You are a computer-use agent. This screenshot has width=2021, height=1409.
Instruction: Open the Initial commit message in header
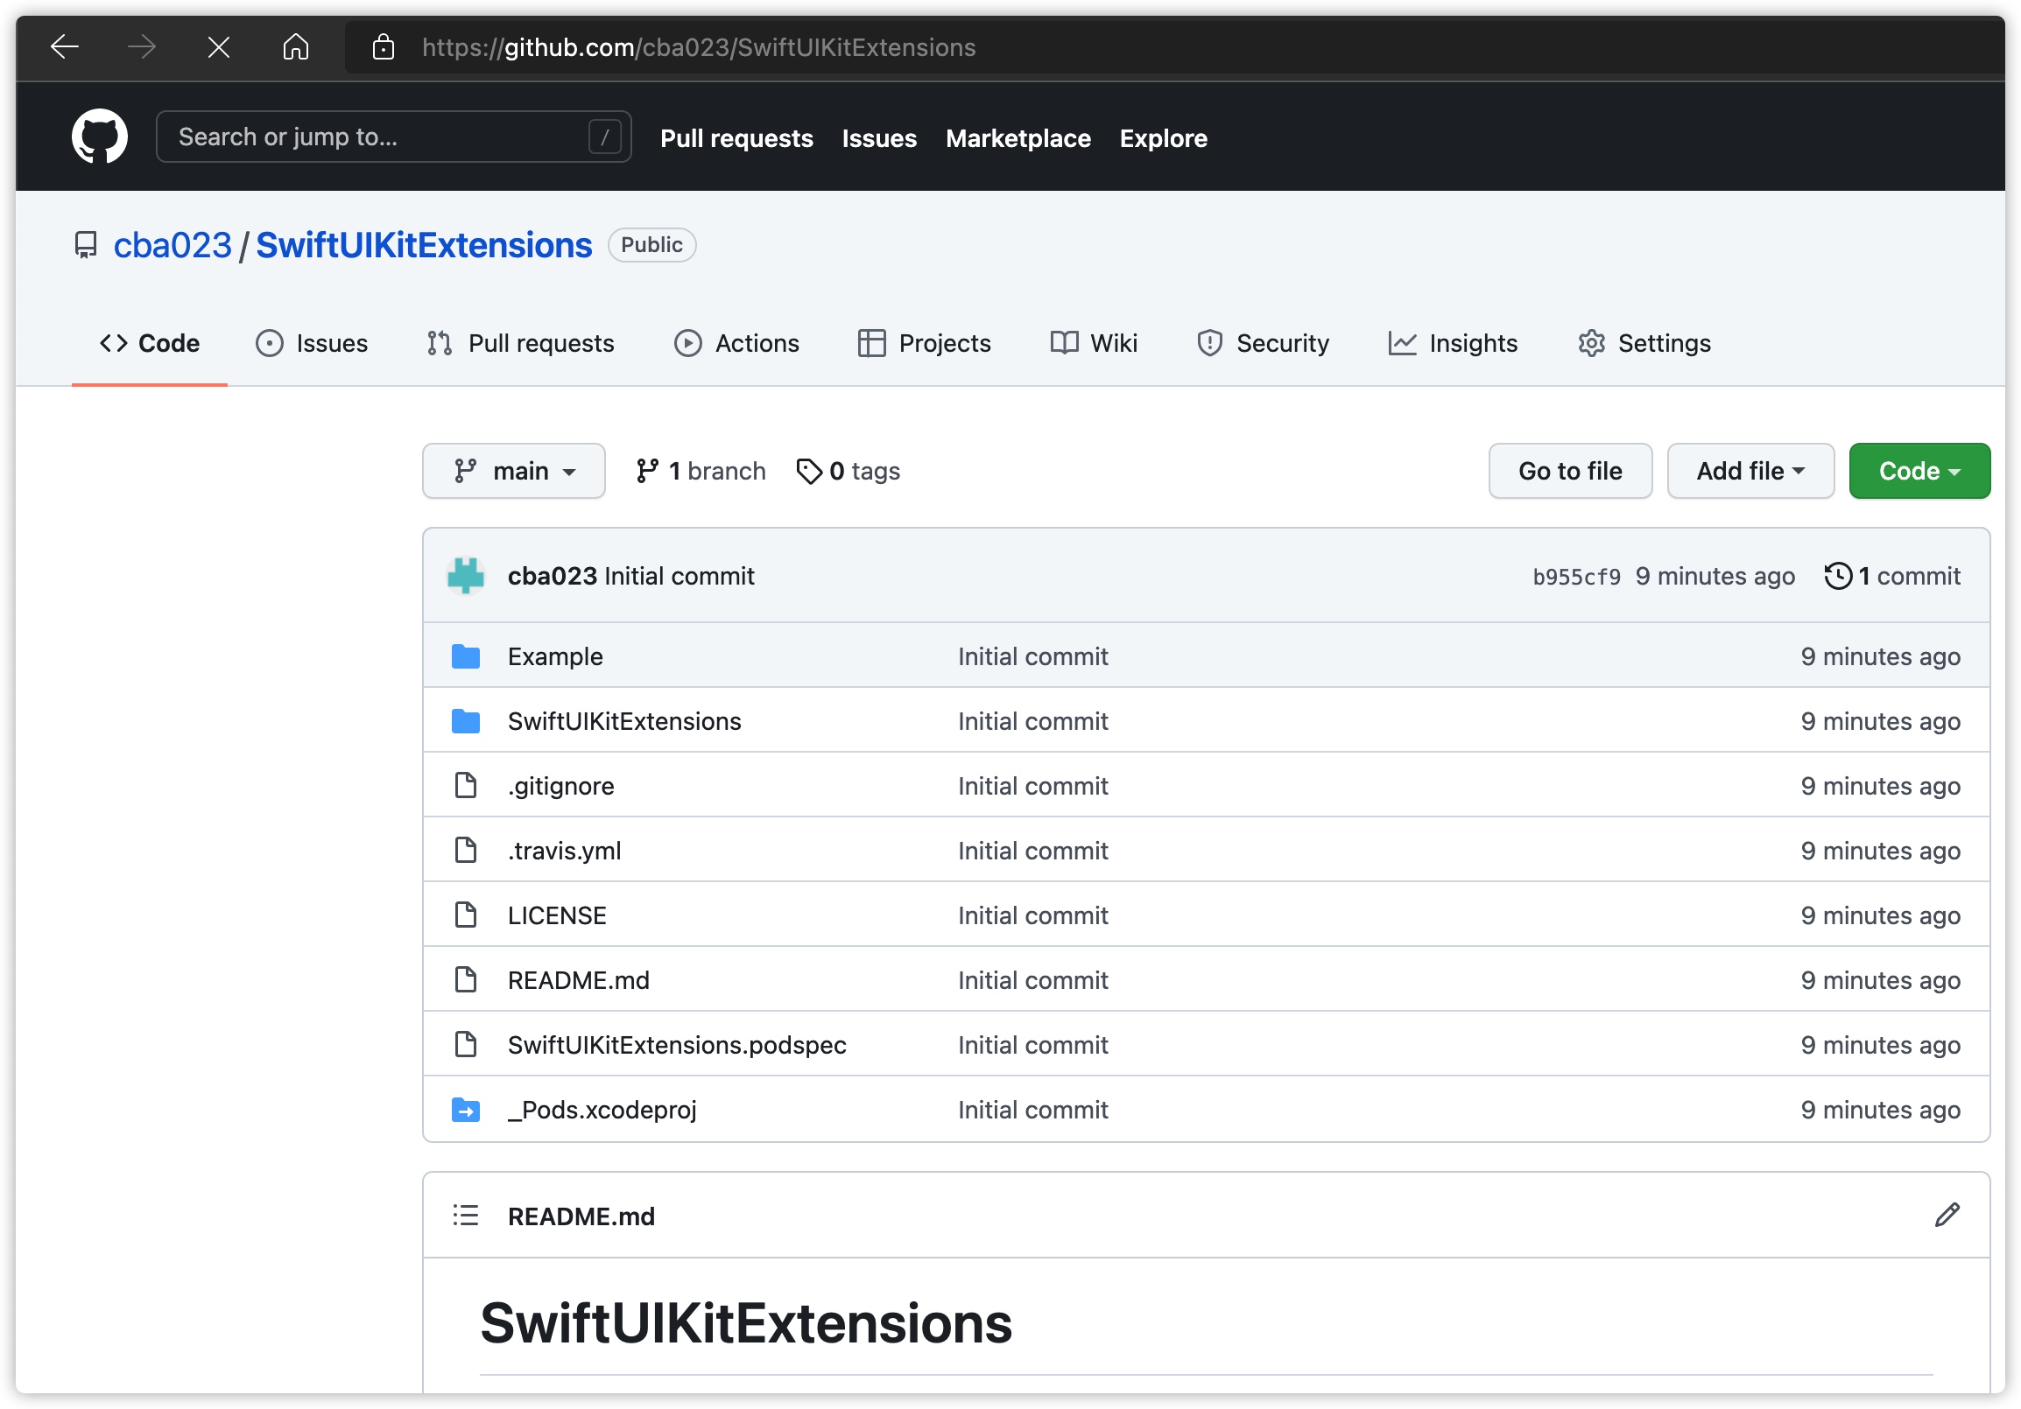[680, 576]
